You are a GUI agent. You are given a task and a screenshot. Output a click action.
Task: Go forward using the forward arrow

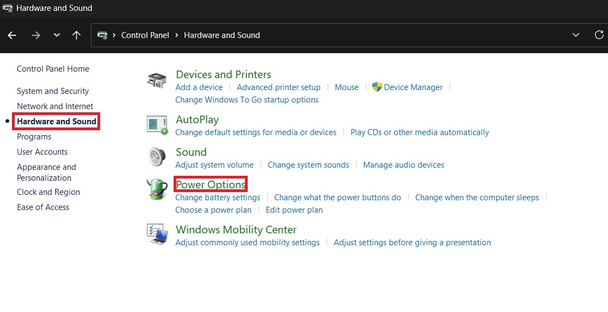pos(36,36)
